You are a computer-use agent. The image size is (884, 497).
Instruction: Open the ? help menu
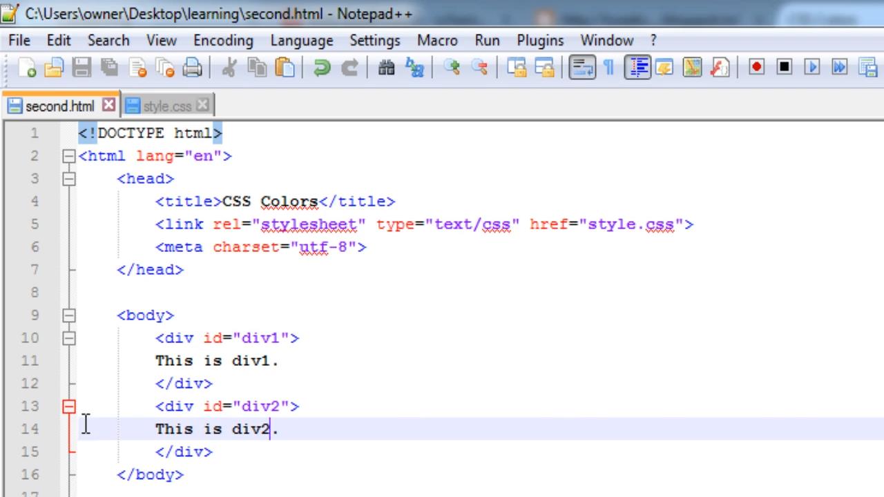pos(653,41)
